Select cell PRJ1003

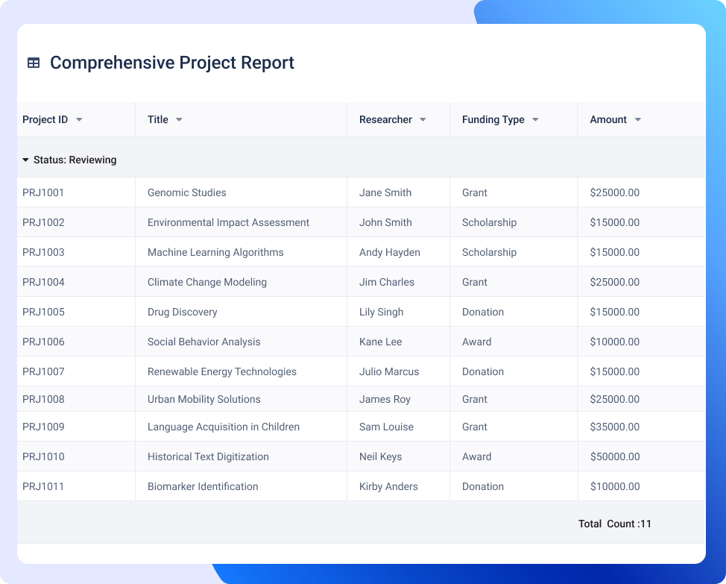[x=43, y=252]
